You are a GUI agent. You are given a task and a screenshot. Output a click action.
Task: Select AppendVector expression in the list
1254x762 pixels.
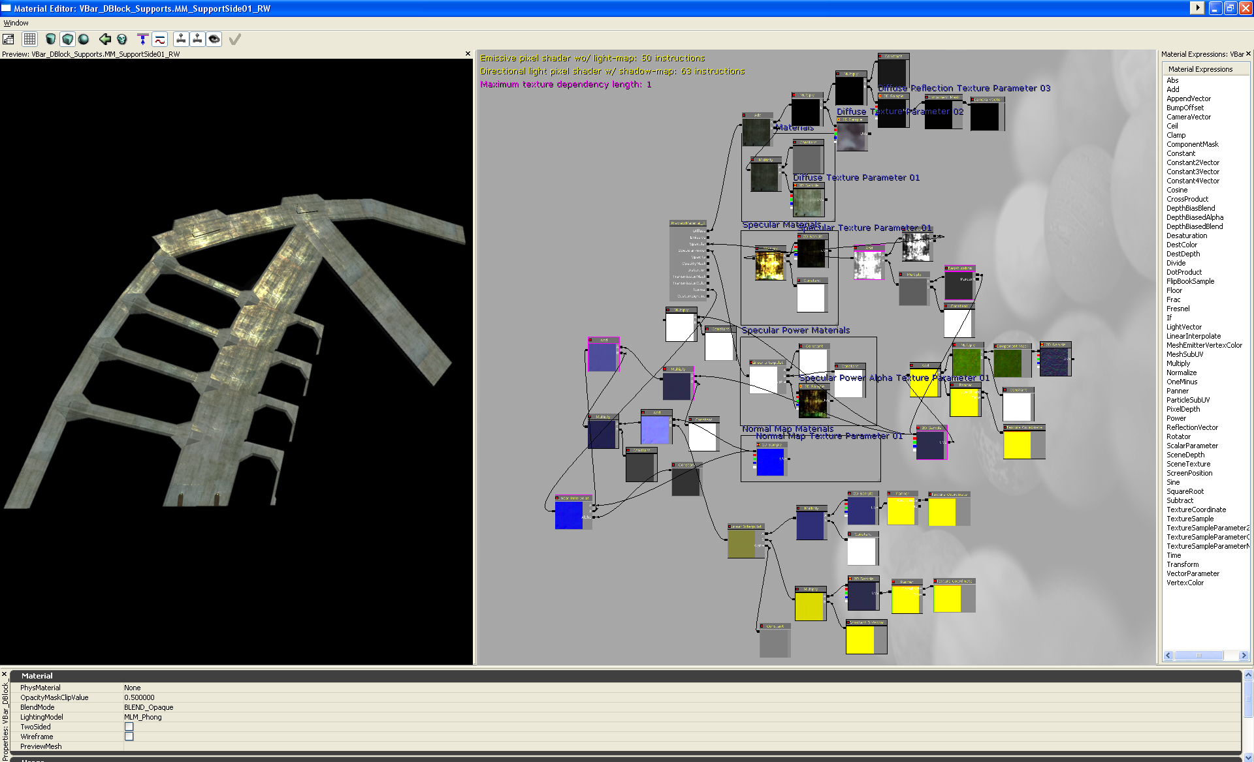pos(1189,99)
